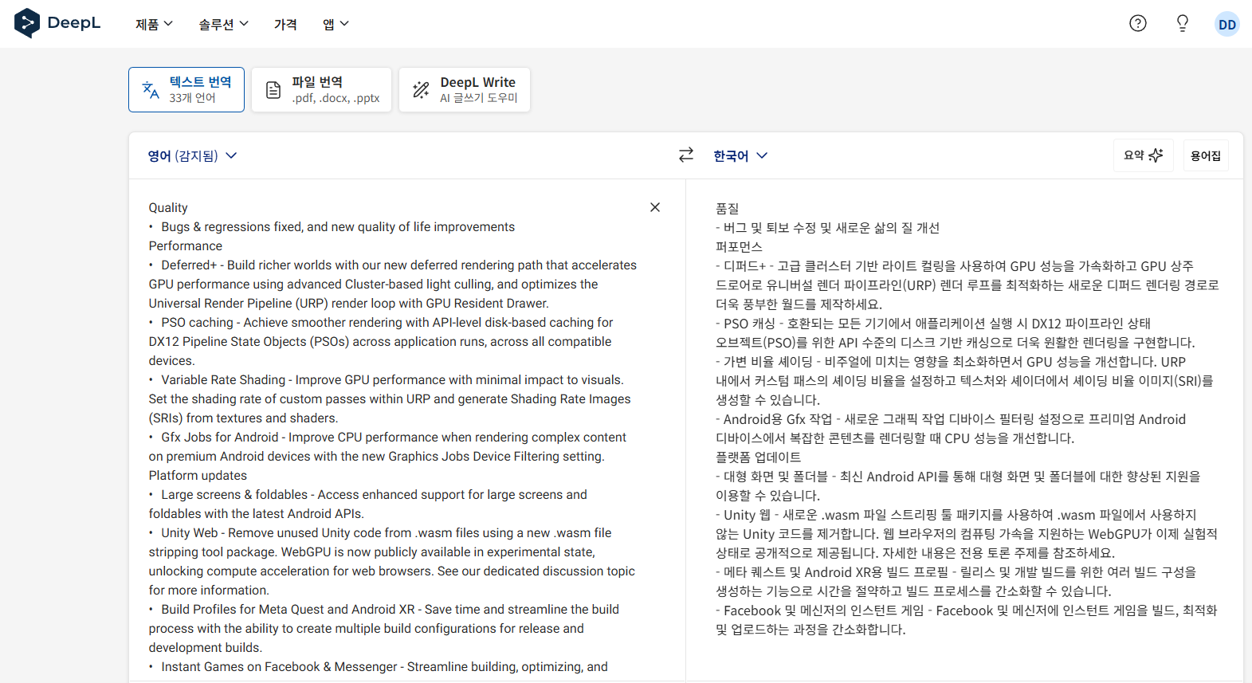Image resolution: width=1252 pixels, height=683 pixels.
Task: Click in the source text at 'Quality'
Action: pos(168,207)
